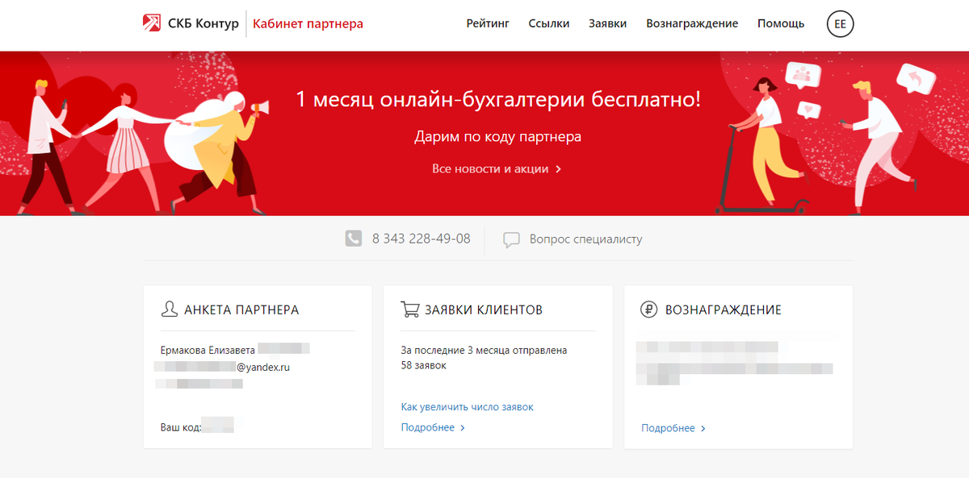Click the СКБ Контур logo icon
The image size is (969, 478).
click(x=151, y=23)
